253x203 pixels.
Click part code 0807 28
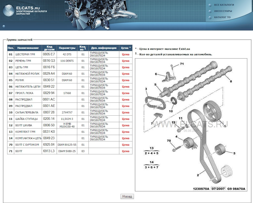[x=49, y=112]
